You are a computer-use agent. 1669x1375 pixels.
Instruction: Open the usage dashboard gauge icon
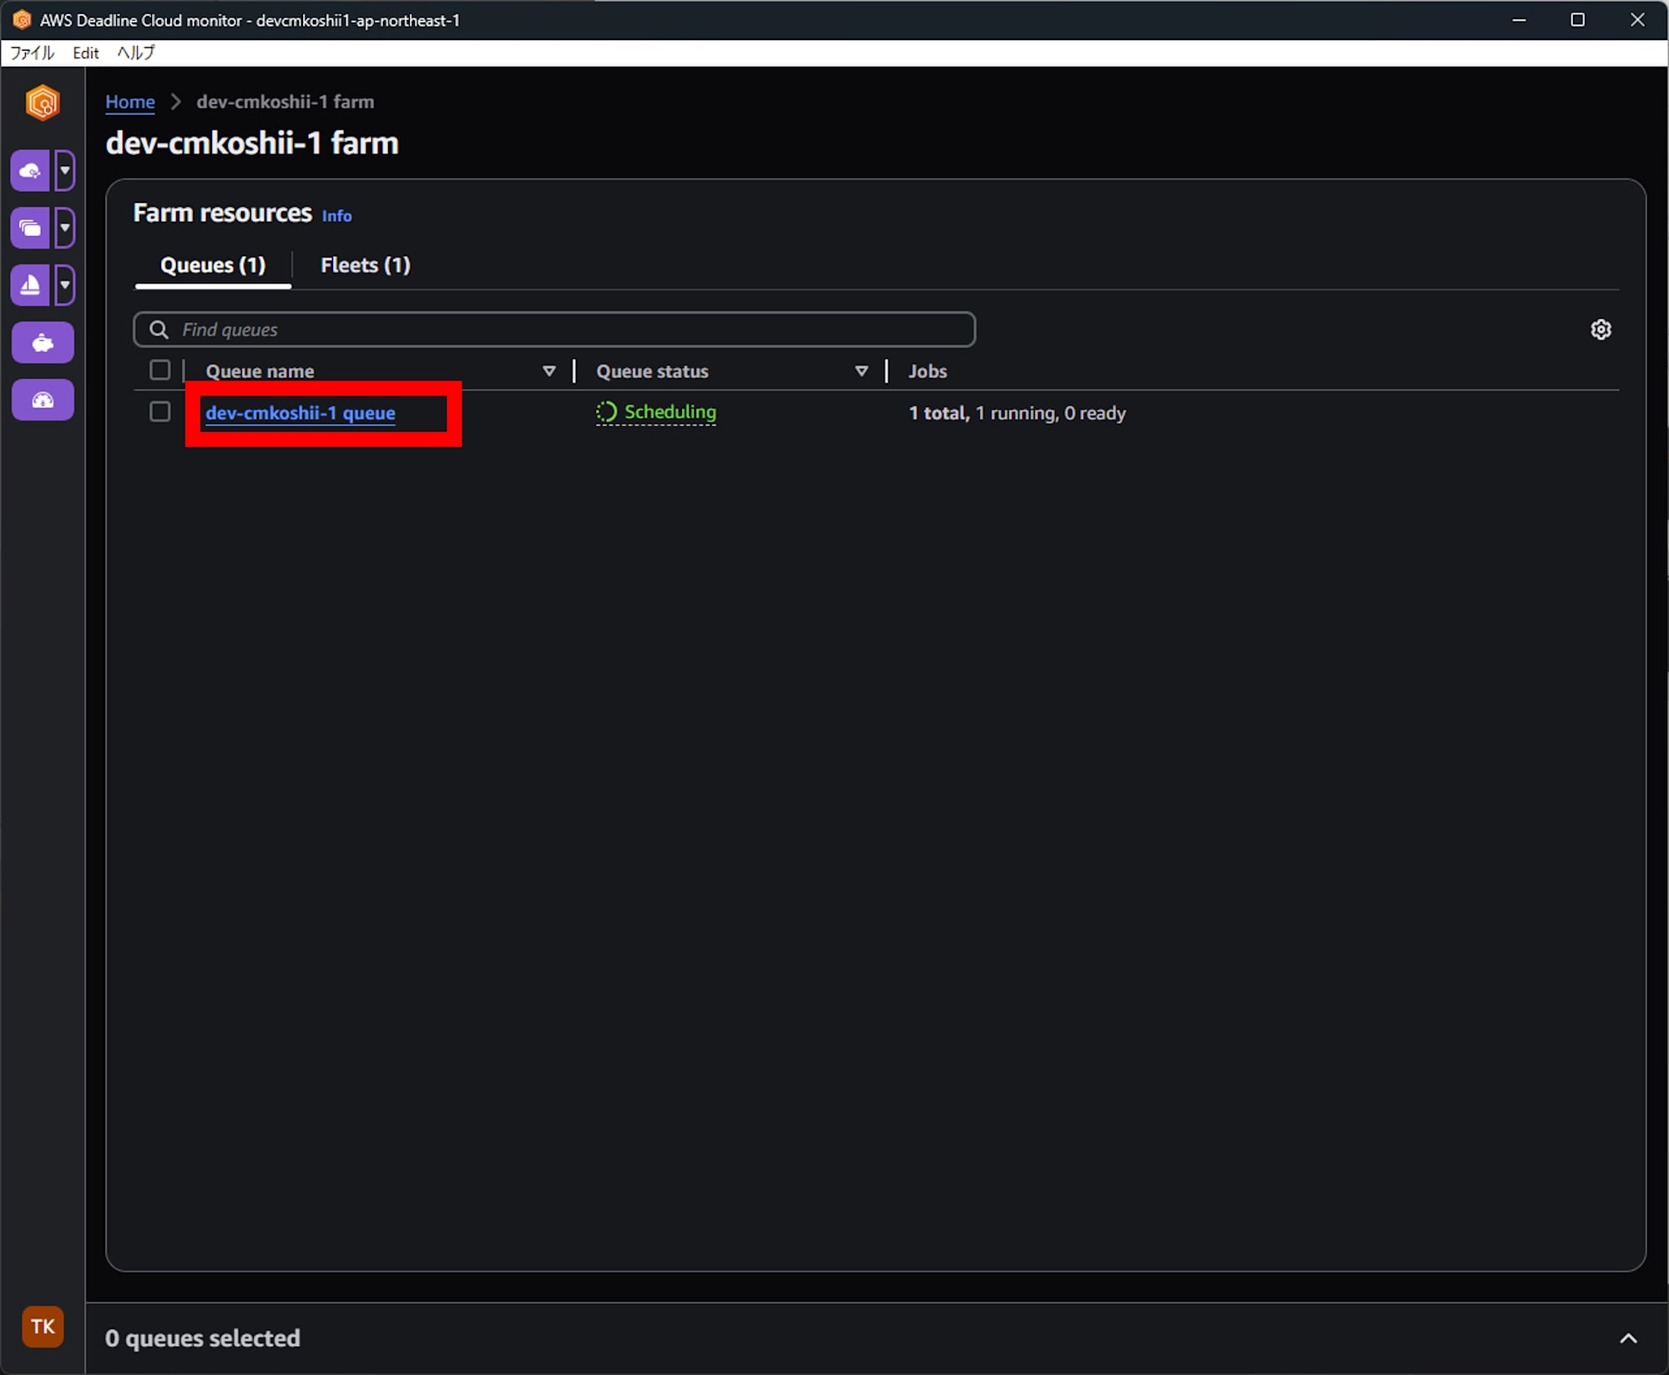point(43,400)
